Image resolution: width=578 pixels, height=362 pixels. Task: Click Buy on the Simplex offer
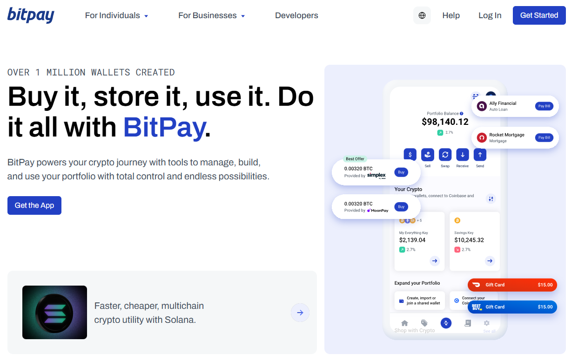point(401,172)
